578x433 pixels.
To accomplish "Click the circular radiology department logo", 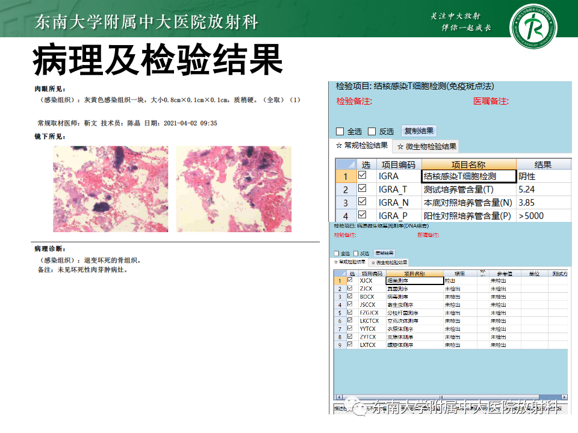I will click(x=533, y=26).
